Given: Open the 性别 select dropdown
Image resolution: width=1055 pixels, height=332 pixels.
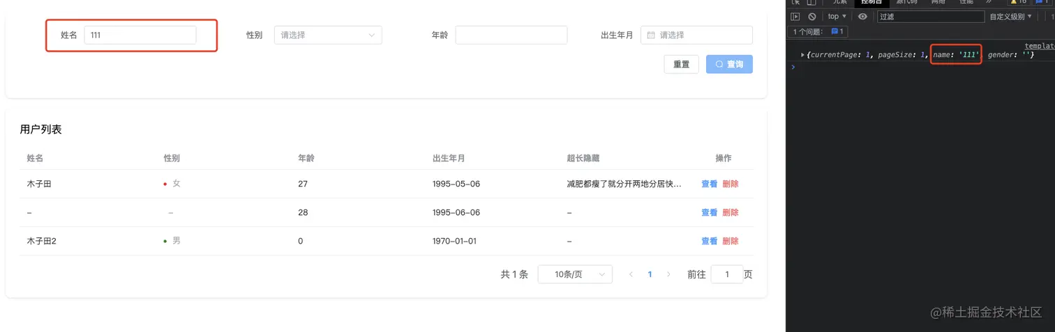Looking at the screenshot, I should (x=328, y=35).
